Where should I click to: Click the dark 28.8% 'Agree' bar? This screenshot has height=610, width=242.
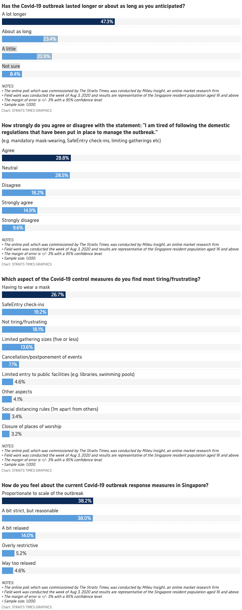click(x=36, y=158)
